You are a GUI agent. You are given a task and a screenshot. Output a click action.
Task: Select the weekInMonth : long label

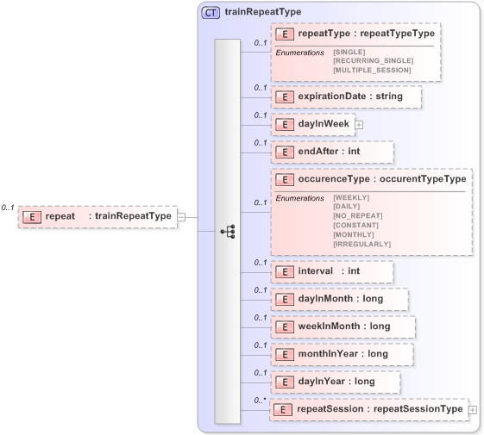pyautogui.click(x=344, y=326)
